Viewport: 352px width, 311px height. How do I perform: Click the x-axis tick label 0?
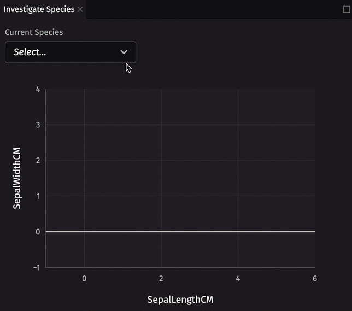tap(84, 278)
